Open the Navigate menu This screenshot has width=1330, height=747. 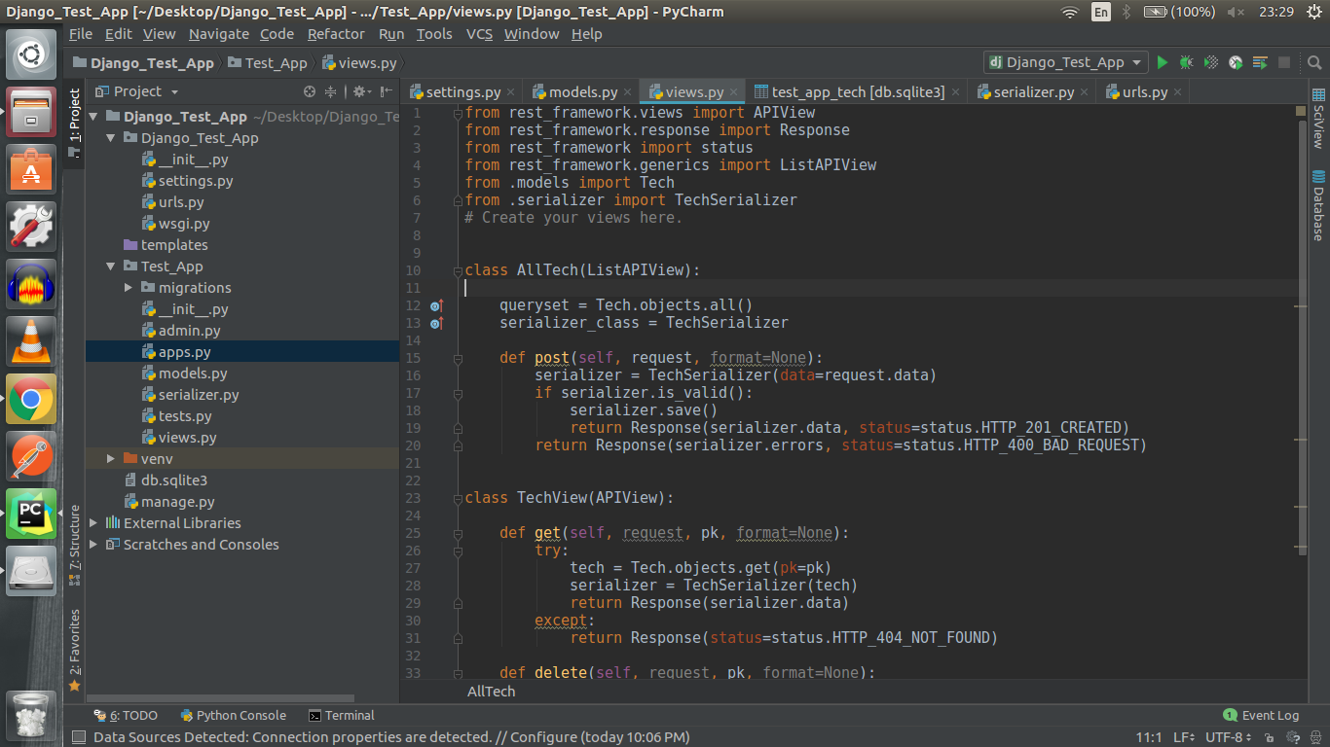[219, 34]
